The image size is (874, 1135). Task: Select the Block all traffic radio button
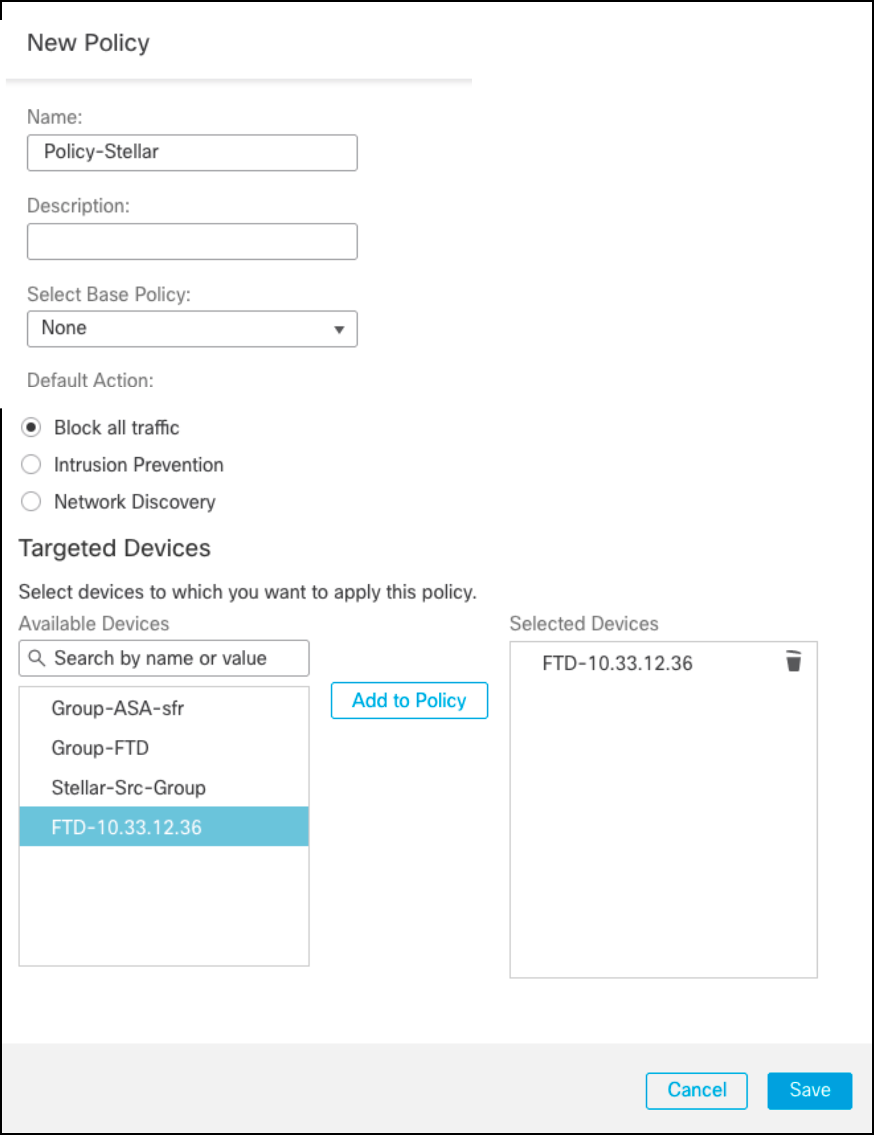pos(31,427)
